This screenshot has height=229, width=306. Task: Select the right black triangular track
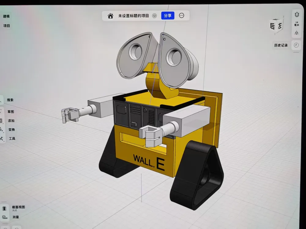coord(197,175)
